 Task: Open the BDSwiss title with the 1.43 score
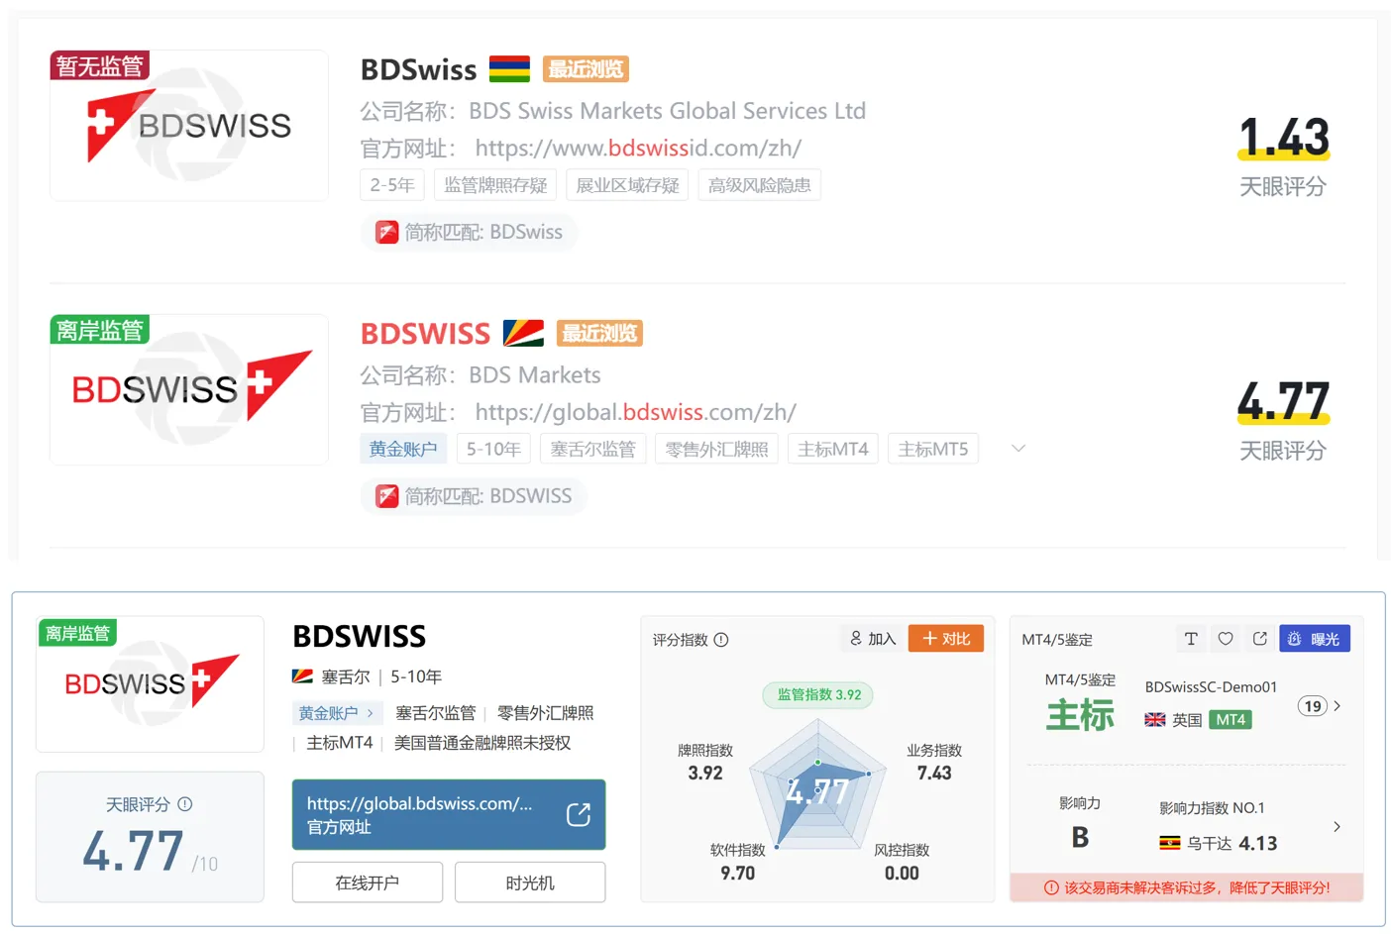(x=418, y=69)
